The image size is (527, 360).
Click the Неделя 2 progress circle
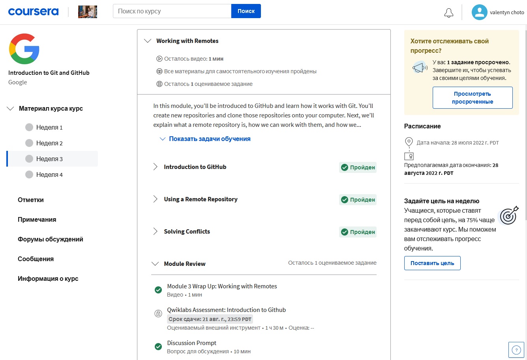click(29, 143)
